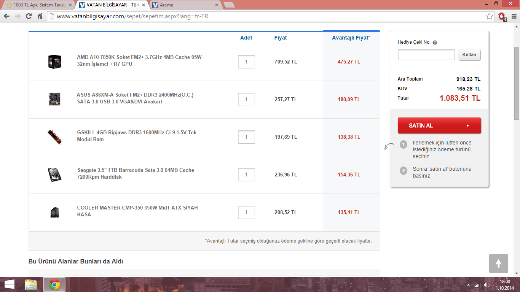
Task: Open the AMD A10 7850K product link
Action: tap(139, 61)
